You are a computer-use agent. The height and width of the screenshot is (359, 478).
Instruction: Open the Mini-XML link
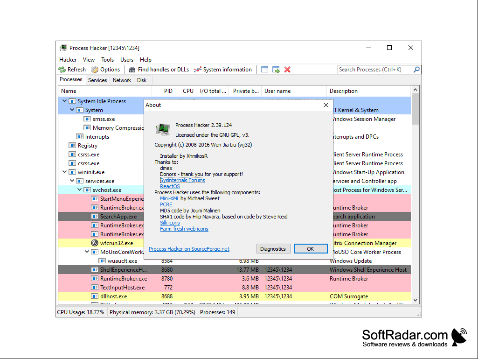pyautogui.click(x=169, y=198)
